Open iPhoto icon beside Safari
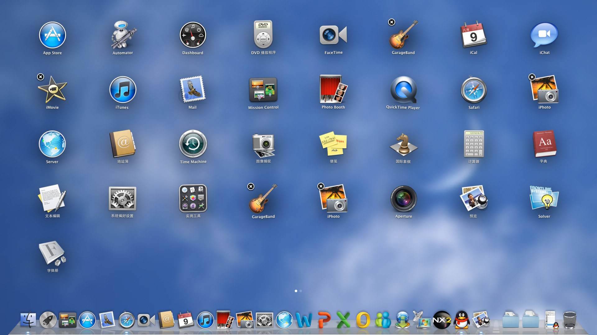 (544, 89)
